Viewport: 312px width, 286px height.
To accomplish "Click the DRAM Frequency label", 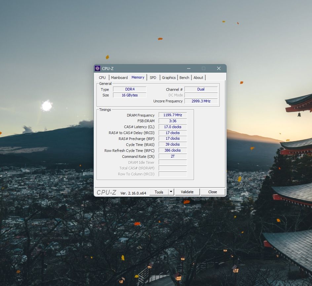I will [x=141, y=115].
